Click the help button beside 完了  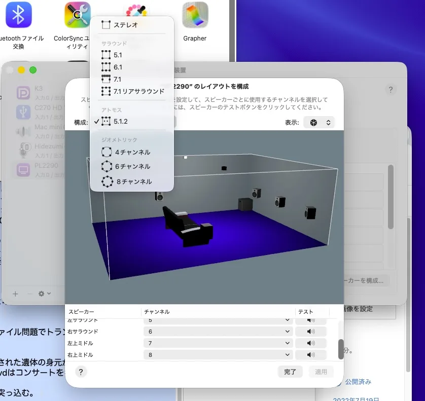point(81,372)
